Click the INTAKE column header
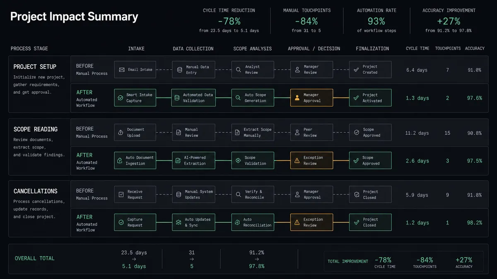 pyautogui.click(x=136, y=49)
